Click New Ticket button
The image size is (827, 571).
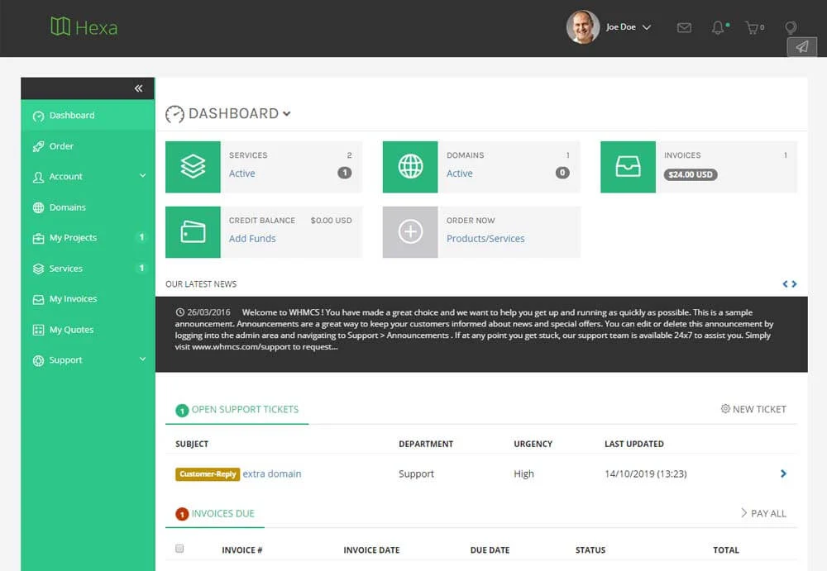(x=753, y=409)
